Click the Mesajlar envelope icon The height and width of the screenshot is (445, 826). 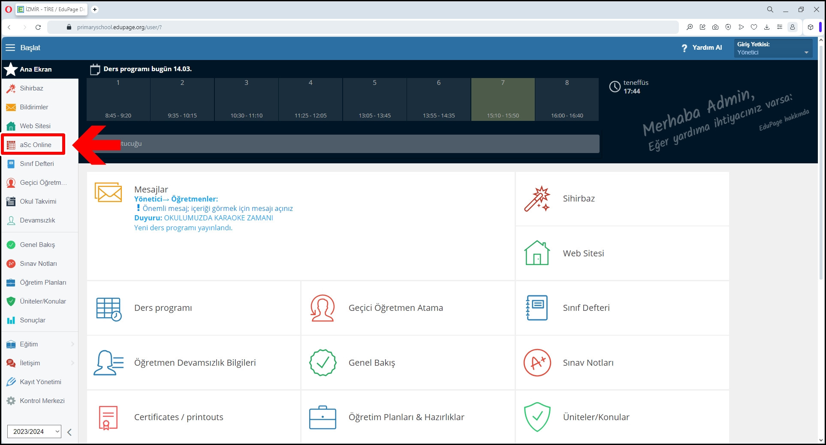[x=109, y=192]
